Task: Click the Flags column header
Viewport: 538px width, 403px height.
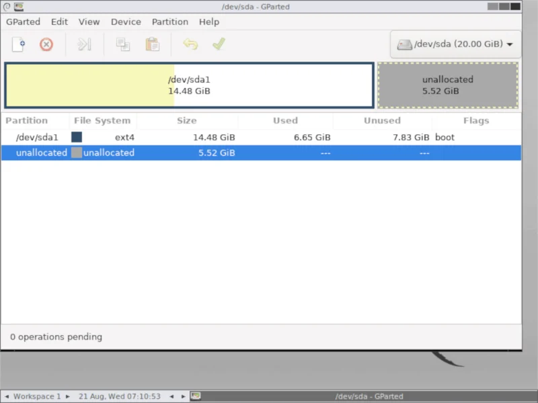Action: (x=476, y=121)
